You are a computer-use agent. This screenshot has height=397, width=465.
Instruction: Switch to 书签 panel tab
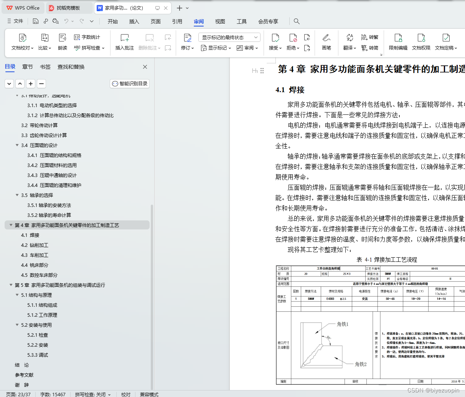[x=45, y=67]
